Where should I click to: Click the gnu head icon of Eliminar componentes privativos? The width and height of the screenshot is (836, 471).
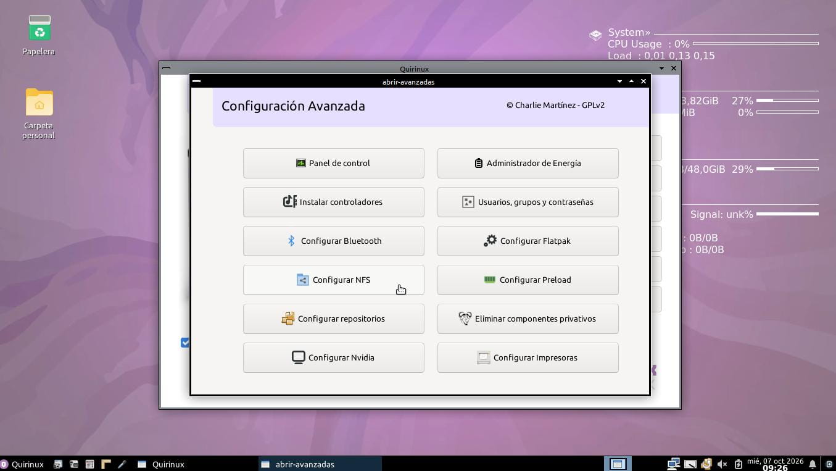pyautogui.click(x=465, y=319)
